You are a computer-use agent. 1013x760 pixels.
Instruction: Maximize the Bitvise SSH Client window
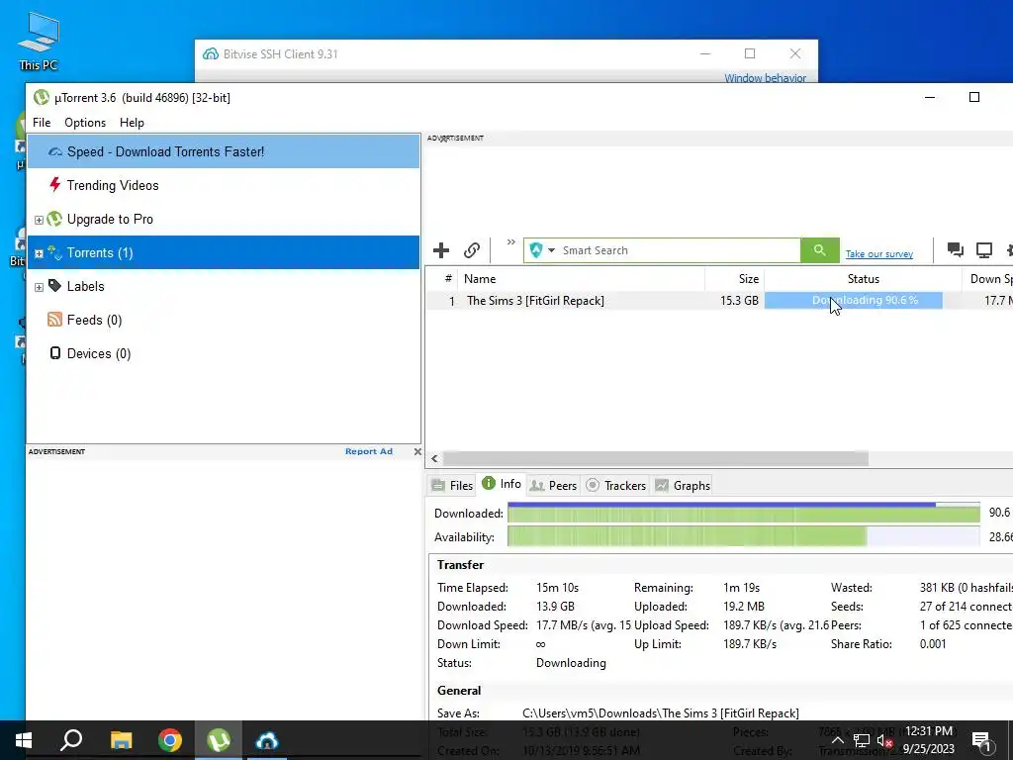point(750,53)
